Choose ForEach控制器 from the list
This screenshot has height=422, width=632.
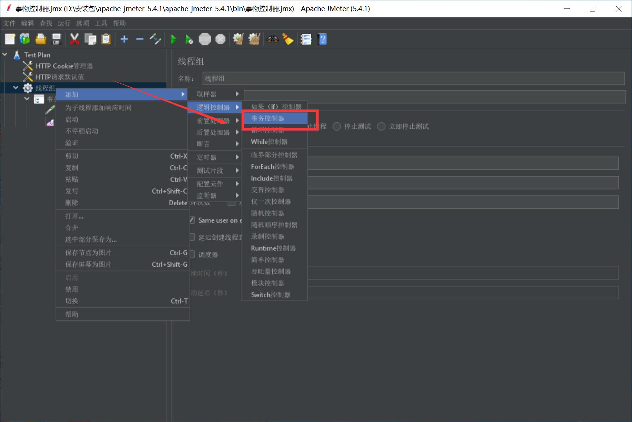[275, 167]
